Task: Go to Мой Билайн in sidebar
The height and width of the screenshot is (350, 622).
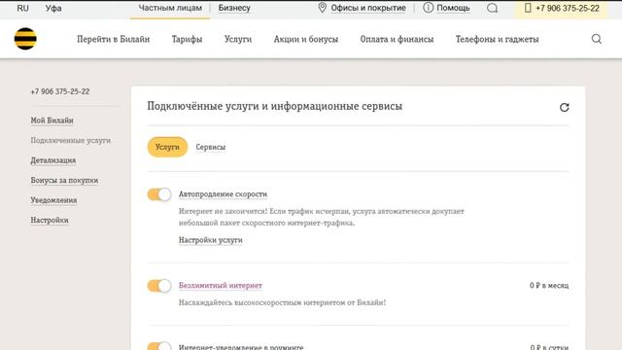Action: pyautogui.click(x=52, y=121)
